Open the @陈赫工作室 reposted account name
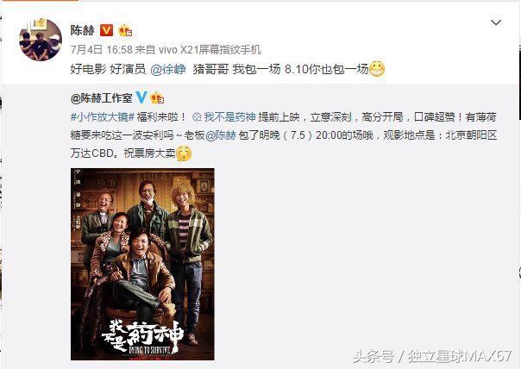 coord(101,98)
